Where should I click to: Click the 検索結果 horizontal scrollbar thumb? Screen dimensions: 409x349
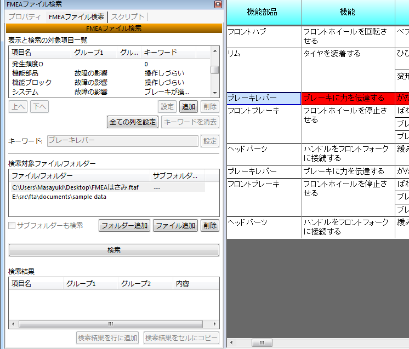111,324
